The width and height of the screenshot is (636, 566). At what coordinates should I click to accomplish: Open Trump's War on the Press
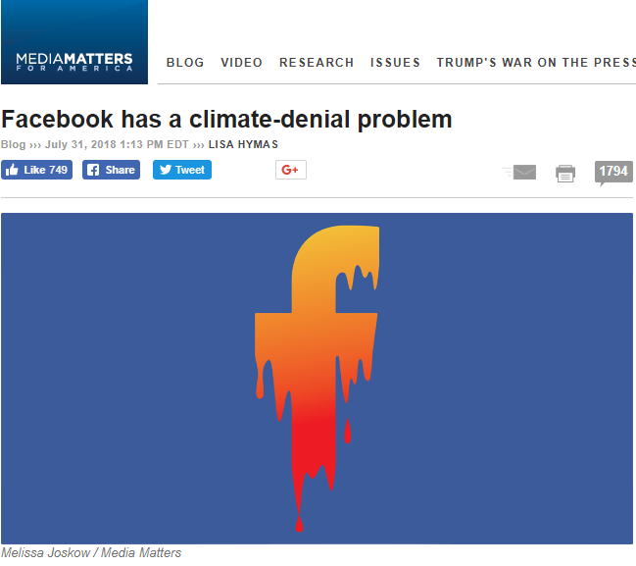(536, 63)
